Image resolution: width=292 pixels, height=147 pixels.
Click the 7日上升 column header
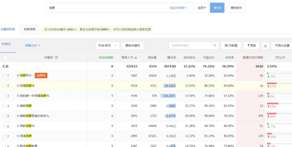point(280,57)
